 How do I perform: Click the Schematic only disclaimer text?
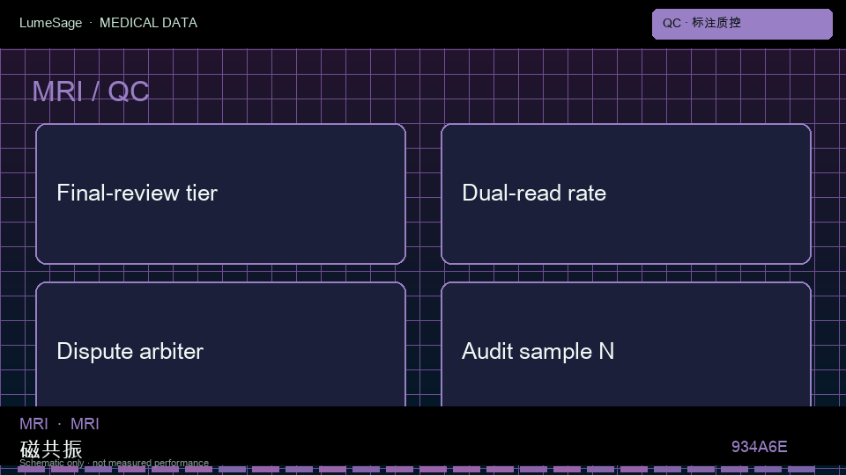(x=114, y=463)
